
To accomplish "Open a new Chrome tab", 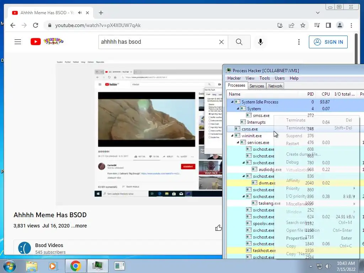I will click(x=101, y=13).
